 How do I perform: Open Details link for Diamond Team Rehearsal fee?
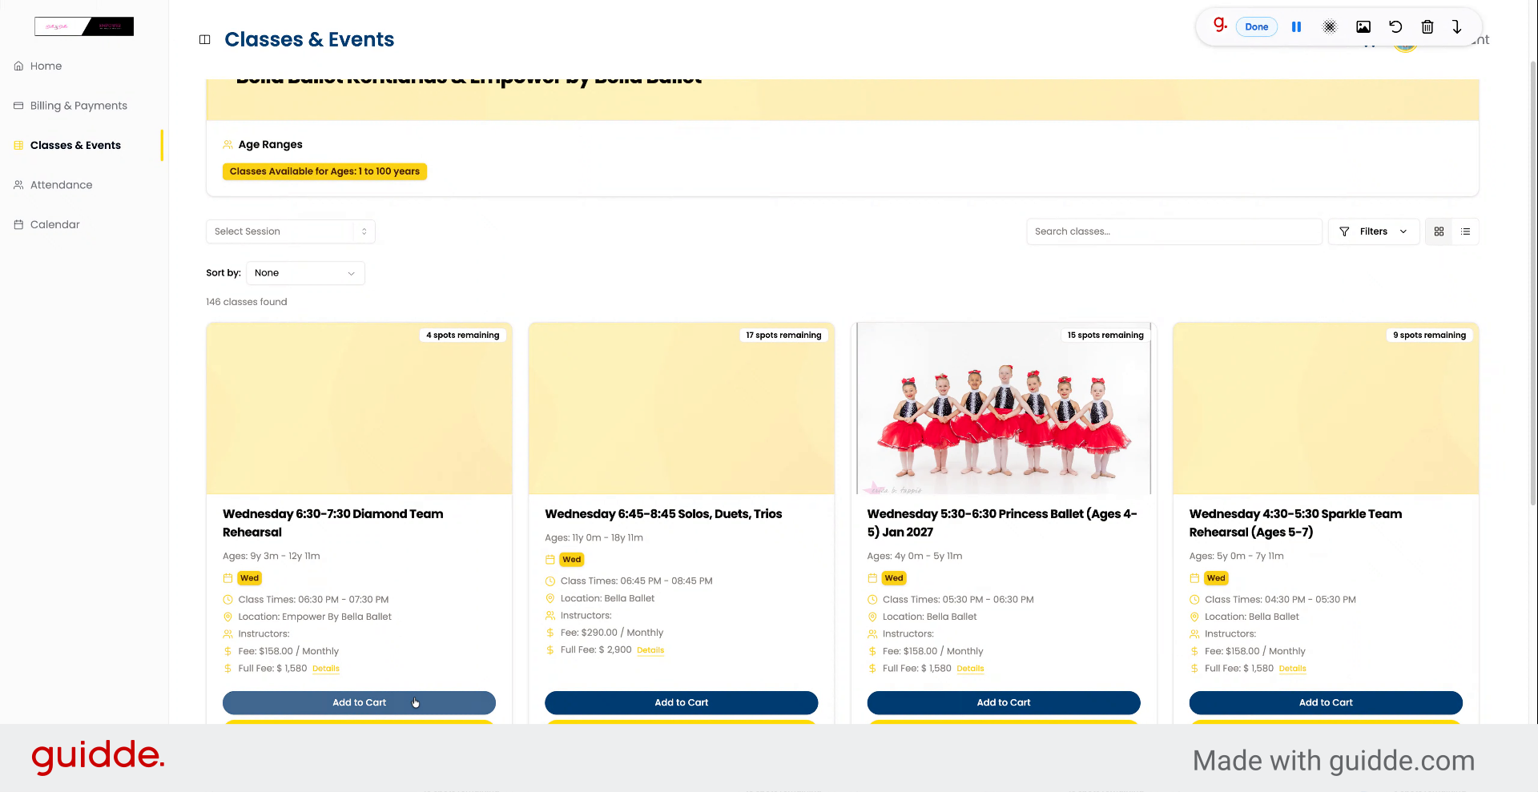pyautogui.click(x=326, y=669)
